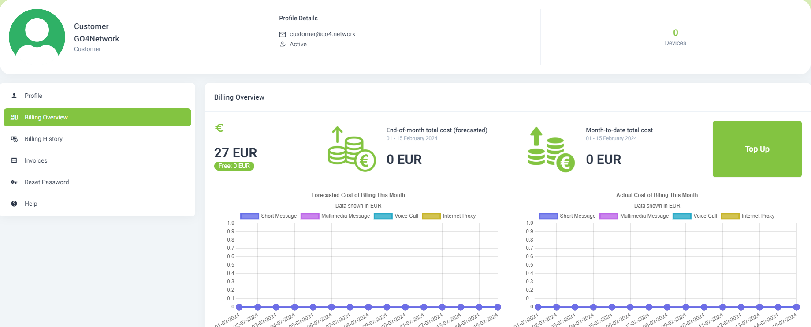Image resolution: width=811 pixels, height=327 pixels.
Task: Click the End-of-month total cost (forecasted) label
Action: point(437,130)
